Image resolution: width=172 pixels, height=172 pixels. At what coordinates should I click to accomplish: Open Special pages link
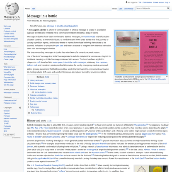point(9,75)
